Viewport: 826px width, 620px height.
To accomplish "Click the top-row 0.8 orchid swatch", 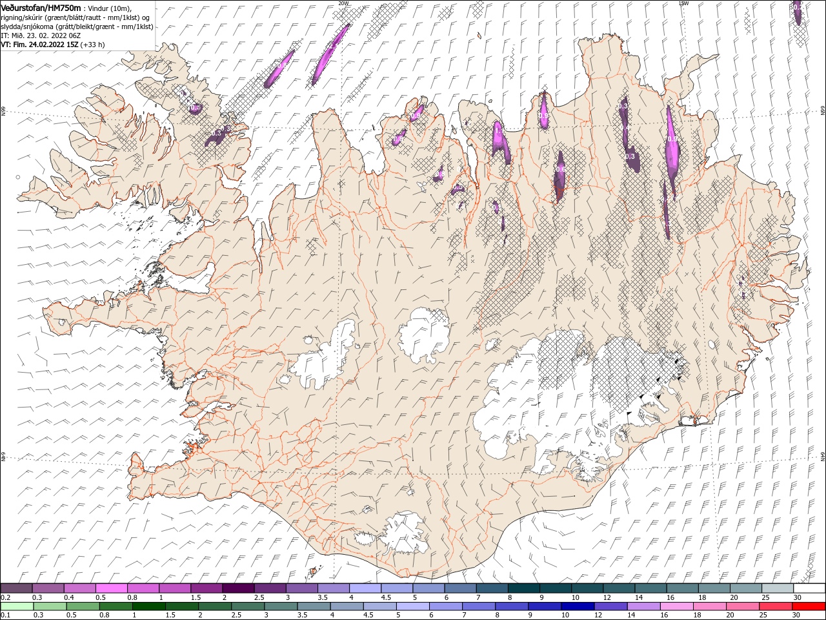I will click(x=143, y=588).
